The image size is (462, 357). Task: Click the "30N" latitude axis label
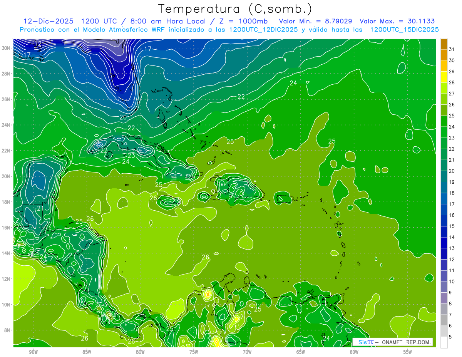tap(6, 48)
